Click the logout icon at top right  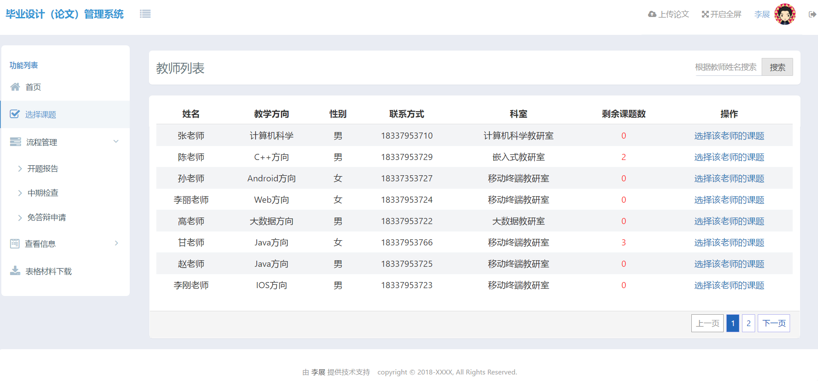[x=812, y=14]
